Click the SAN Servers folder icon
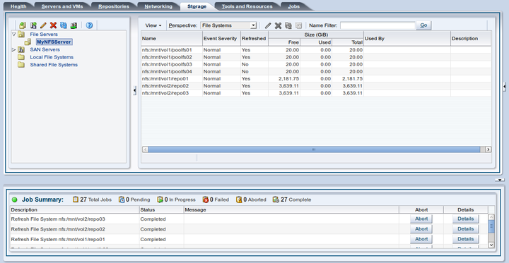The height and width of the screenshot is (263, 509). click(x=21, y=49)
